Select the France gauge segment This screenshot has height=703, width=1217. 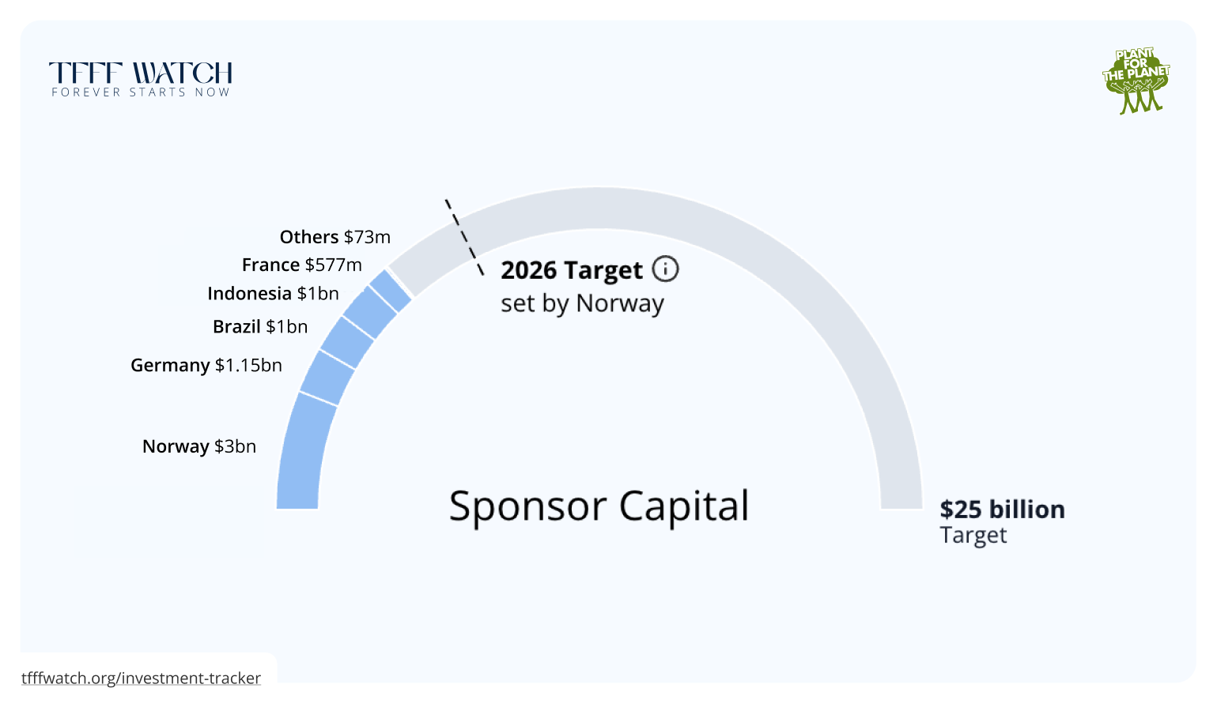[391, 291]
